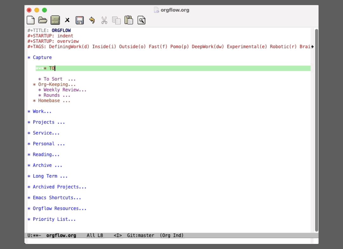Open a file with the folder icon
Viewport: 343px width, 249px height.
click(43, 20)
